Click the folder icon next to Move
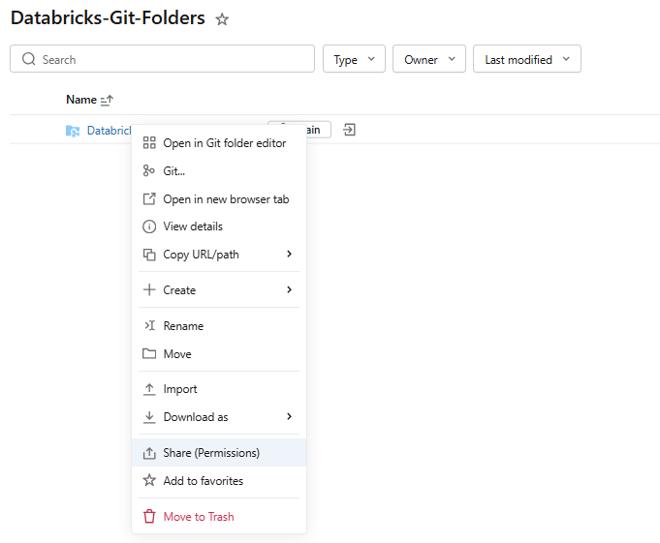The width and height of the screenshot is (660, 543). pyautogui.click(x=149, y=353)
